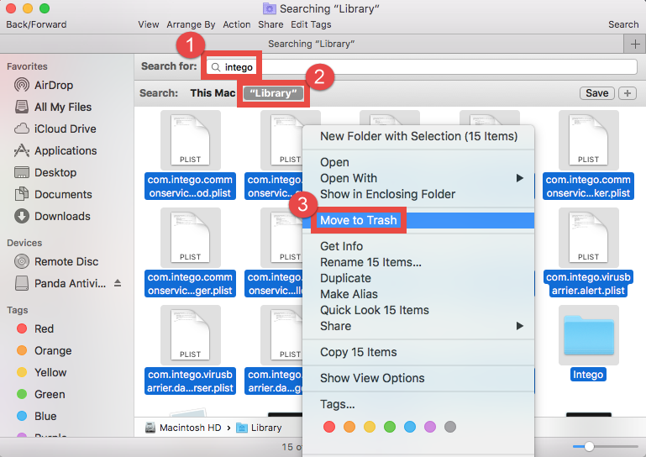Open Desktop in sidebar
The height and width of the screenshot is (457, 646).
[45, 173]
